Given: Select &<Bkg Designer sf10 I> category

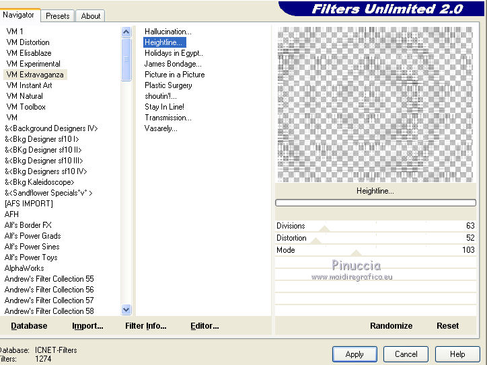Looking at the screenshot, I should click(x=42, y=139).
